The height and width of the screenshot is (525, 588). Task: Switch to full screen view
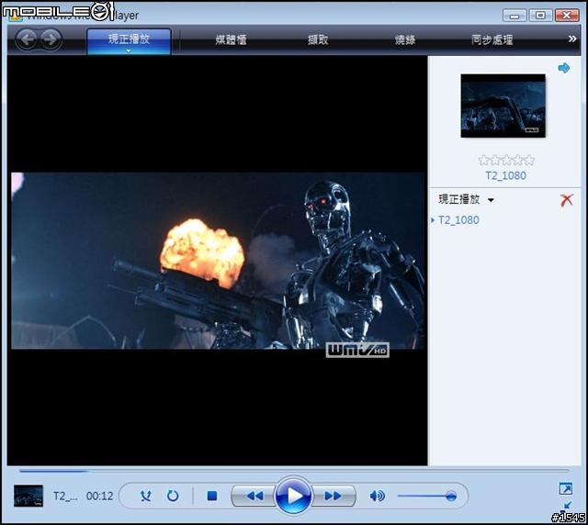[x=565, y=488]
